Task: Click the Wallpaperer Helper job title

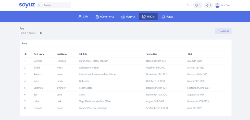Action: (89, 68)
